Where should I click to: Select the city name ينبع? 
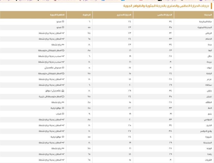click(x=210, y=114)
